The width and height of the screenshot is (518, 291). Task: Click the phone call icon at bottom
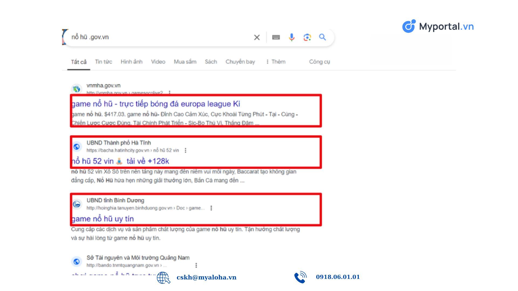300,277
